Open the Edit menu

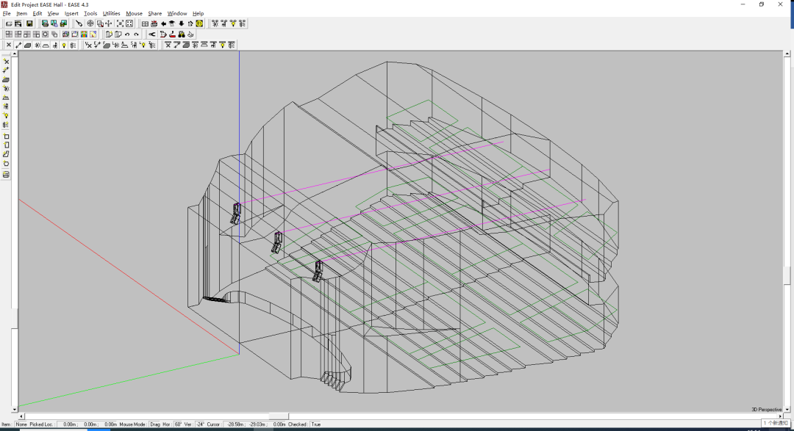pyautogui.click(x=37, y=14)
